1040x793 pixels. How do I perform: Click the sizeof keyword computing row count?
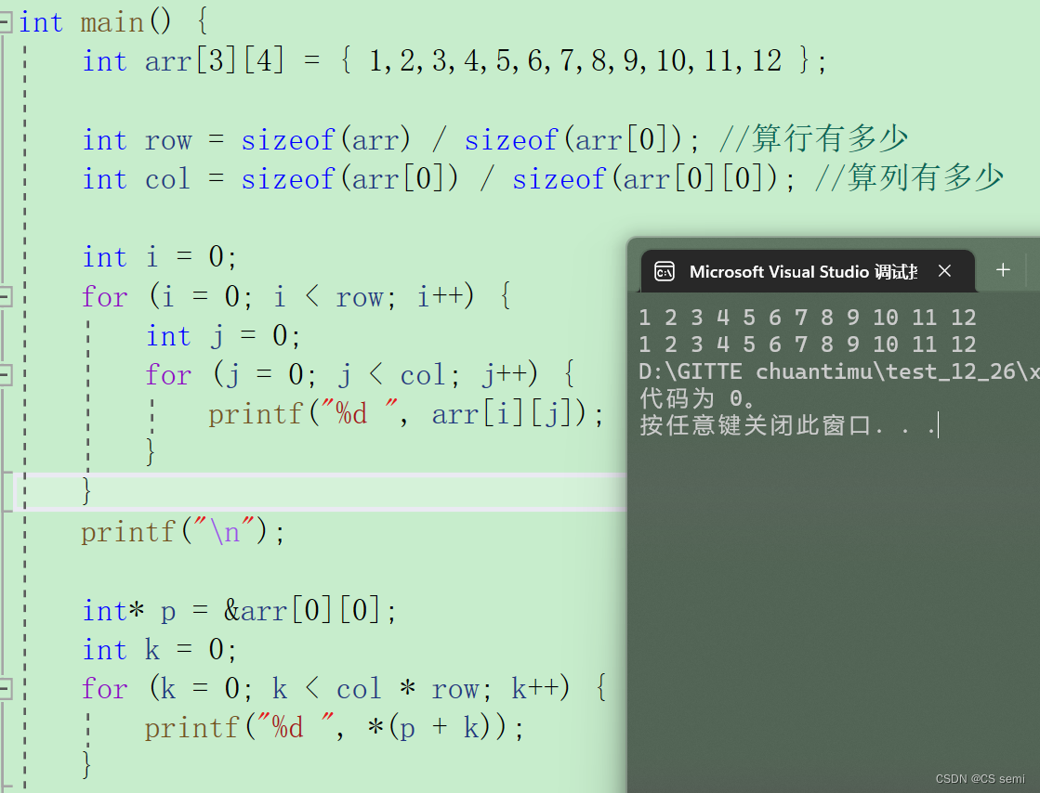[287, 139]
